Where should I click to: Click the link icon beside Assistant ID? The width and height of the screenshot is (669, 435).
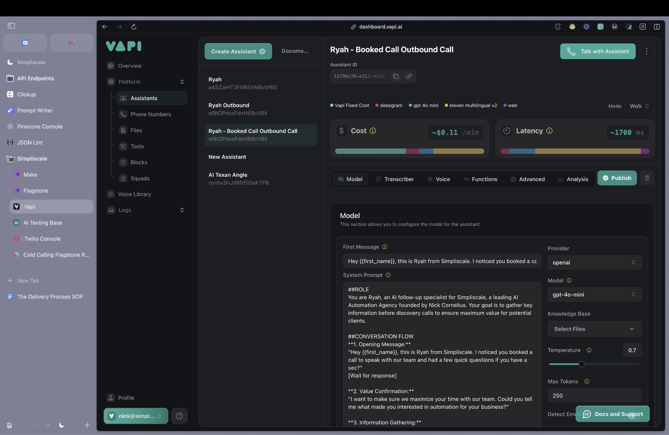point(409,76)
